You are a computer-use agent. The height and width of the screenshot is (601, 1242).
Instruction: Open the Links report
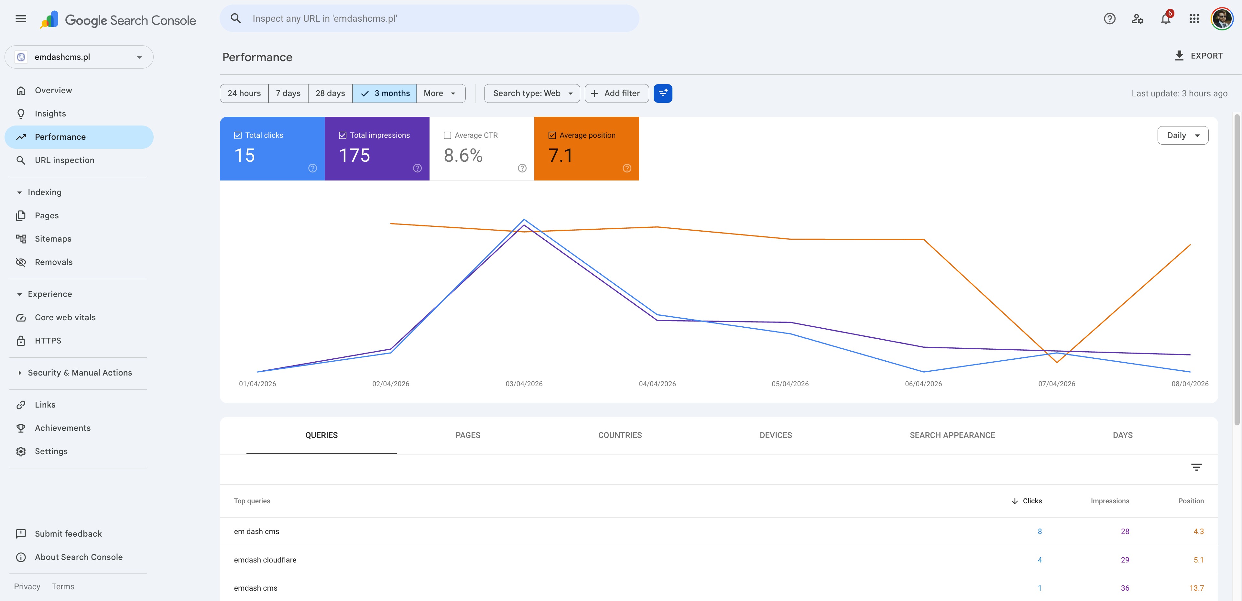[44, 404]
